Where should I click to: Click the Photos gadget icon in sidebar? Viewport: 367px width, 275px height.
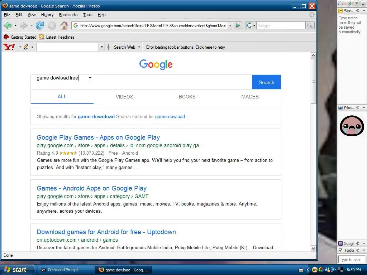click(340, 108)
